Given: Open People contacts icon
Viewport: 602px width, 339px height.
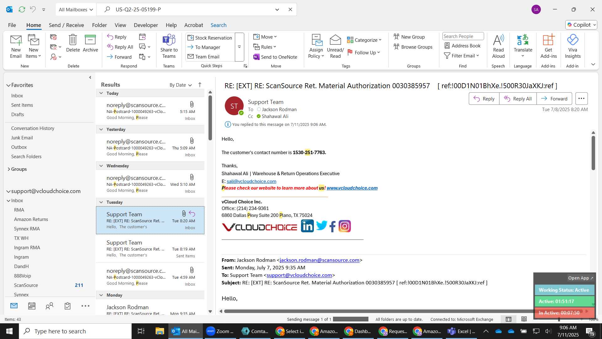Looking at the screenshot, I should pos(50,306).
